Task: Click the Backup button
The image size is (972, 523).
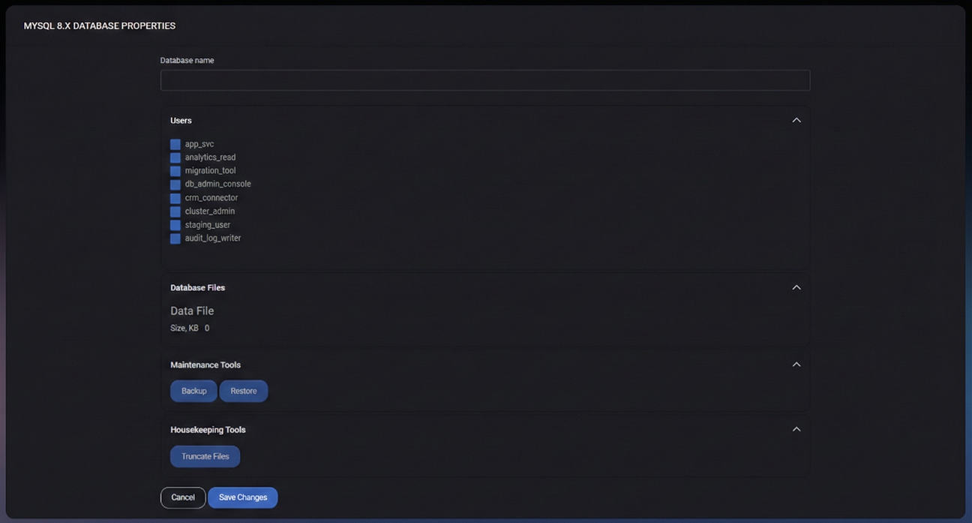Action: coord(193,391)
